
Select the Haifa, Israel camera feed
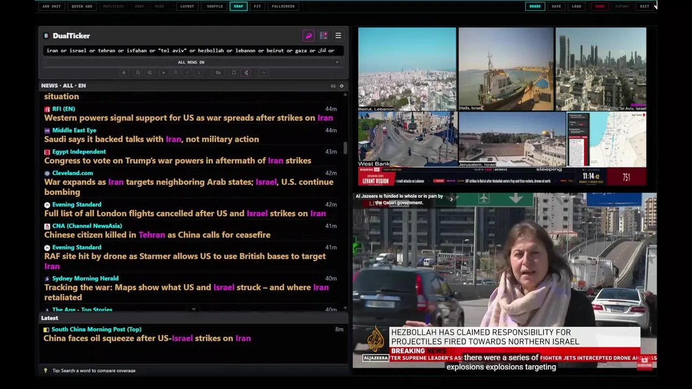pos(506,69)
